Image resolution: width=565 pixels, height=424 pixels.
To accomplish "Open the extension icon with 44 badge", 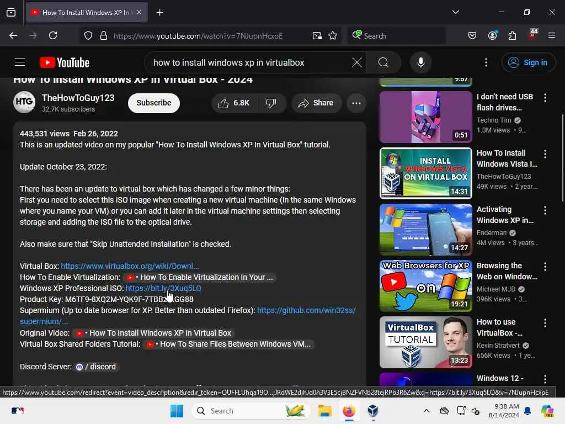I will click(x=532, y=35).
